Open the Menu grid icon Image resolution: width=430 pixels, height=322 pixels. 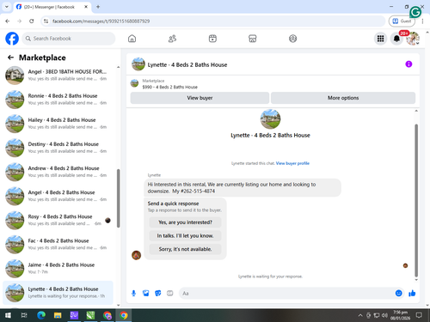click(x=380, y=39)
